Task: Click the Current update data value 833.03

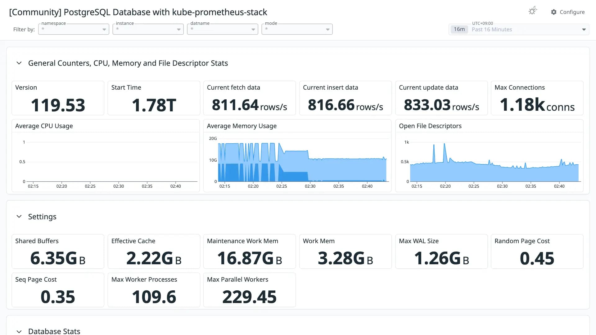Action: coord(427,105)
